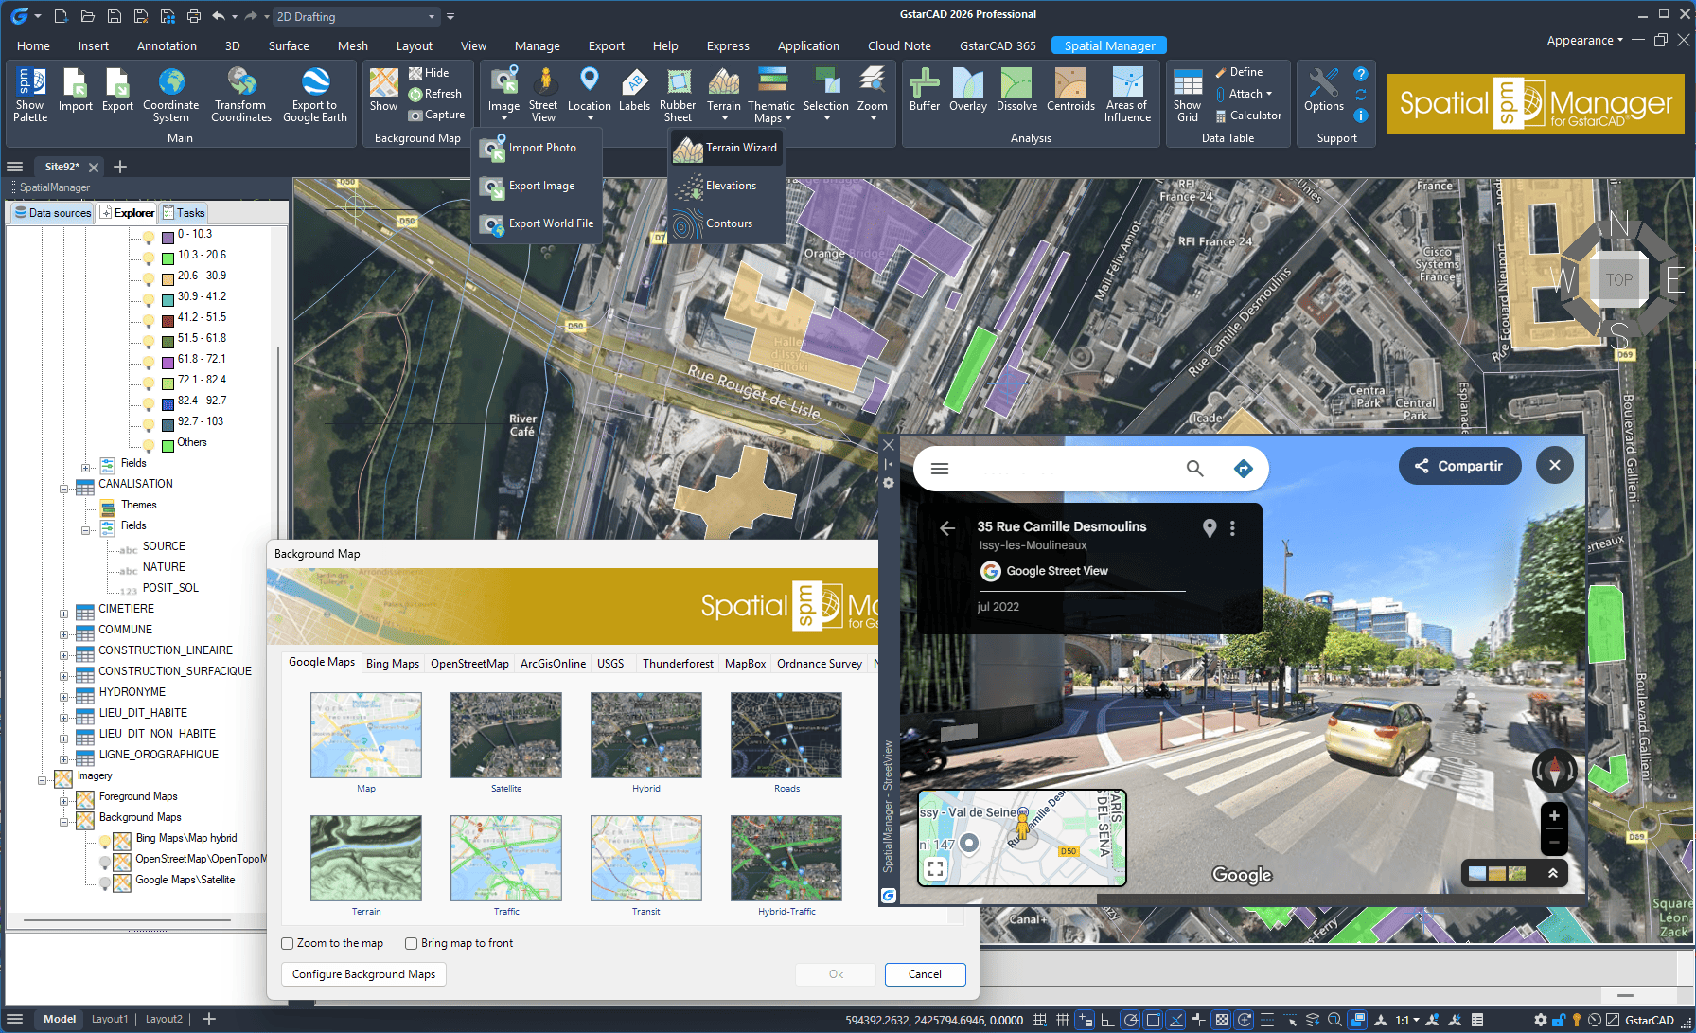Click the 10.3 - 20.6 green color swatch
Viewport: 1696px width, 1033px height.
168,258
